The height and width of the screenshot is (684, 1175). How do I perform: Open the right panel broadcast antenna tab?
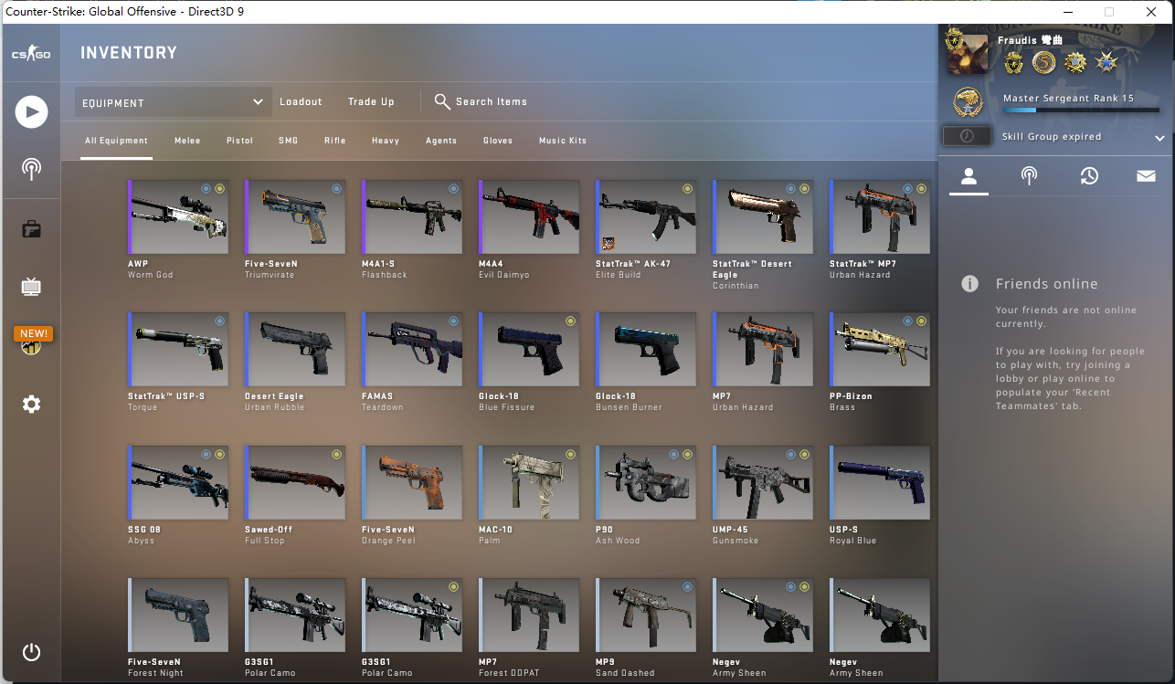[1029, 176]
